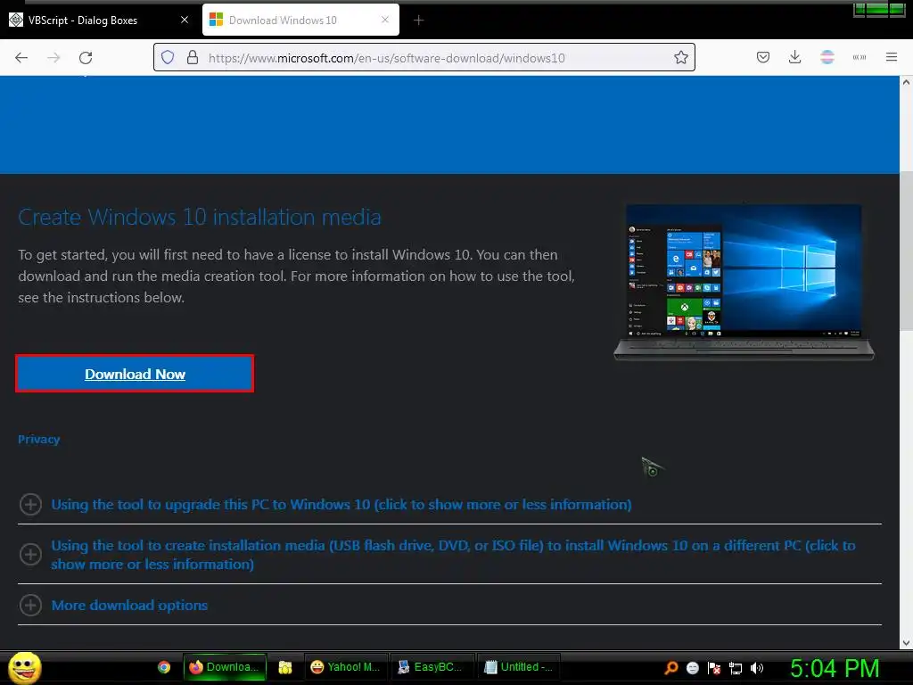Reload the current page
The image size is (913, 685).
pyautogui.click(x=86, y=58)
